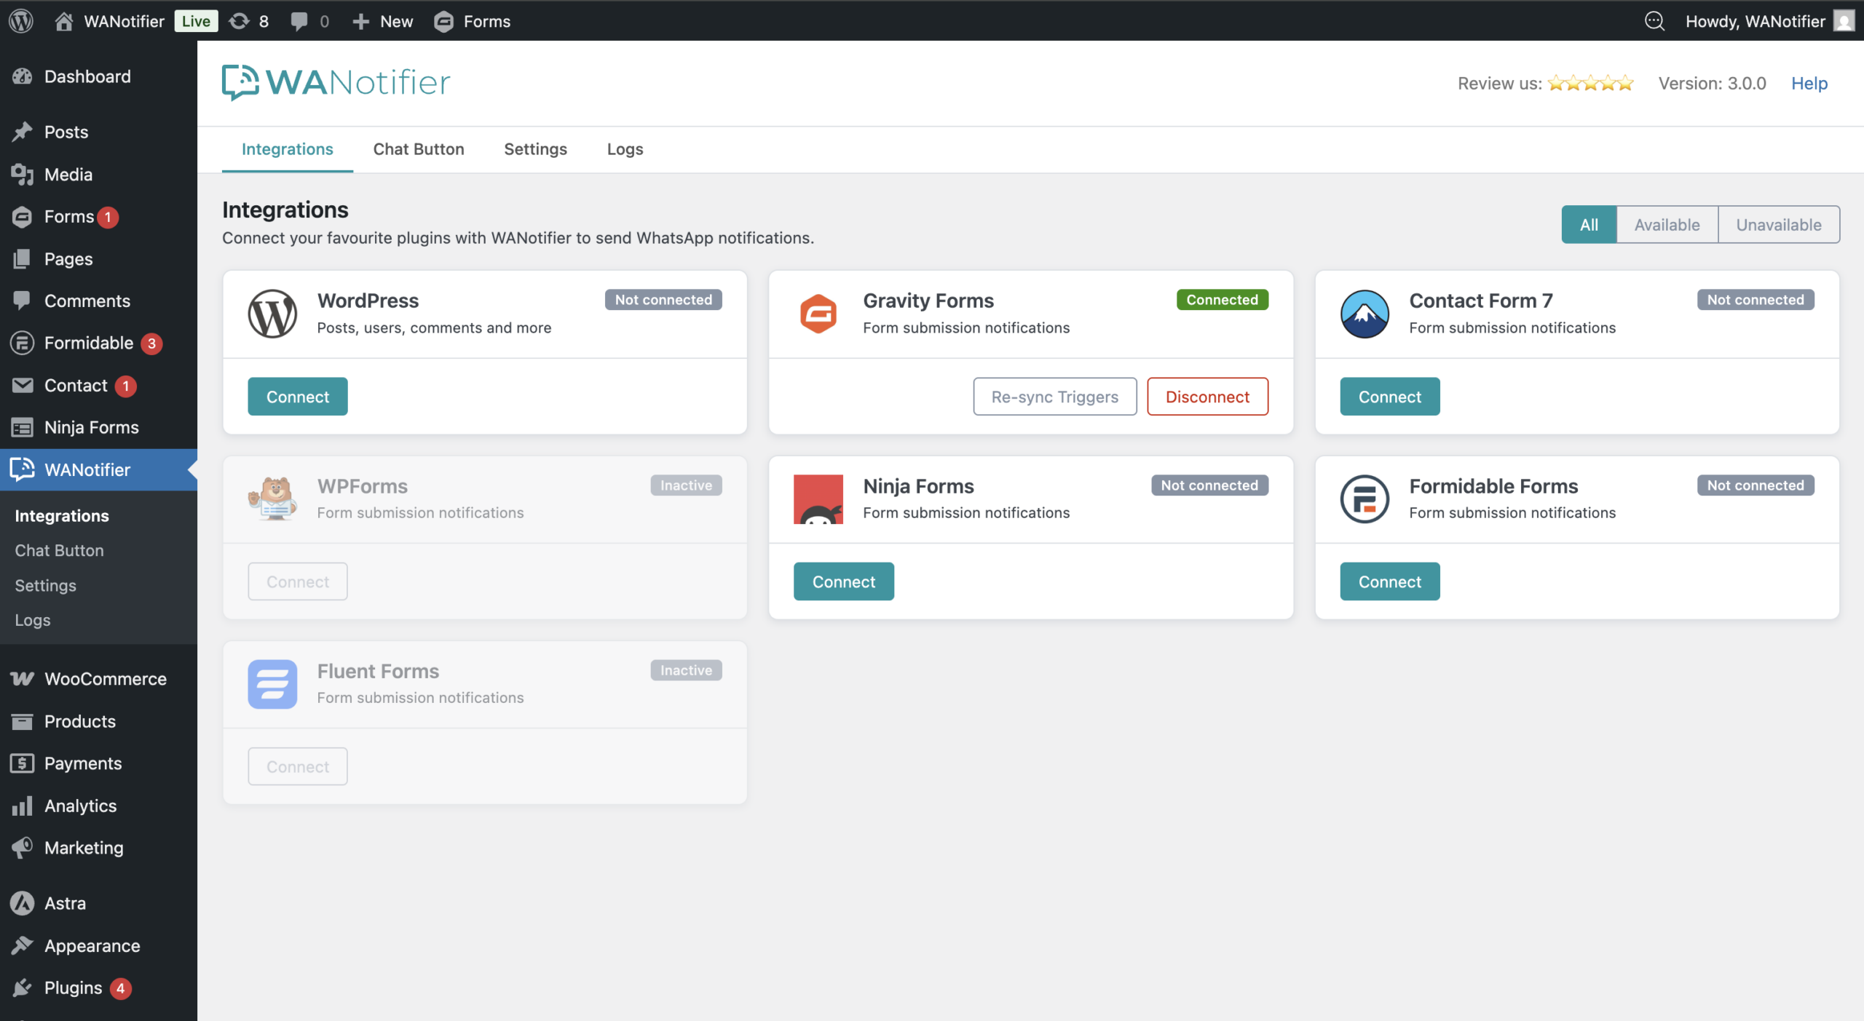Click the Contact Form 7 mountain logo
Screen dimensions: 1864x1021
(x=1364, y=314)
